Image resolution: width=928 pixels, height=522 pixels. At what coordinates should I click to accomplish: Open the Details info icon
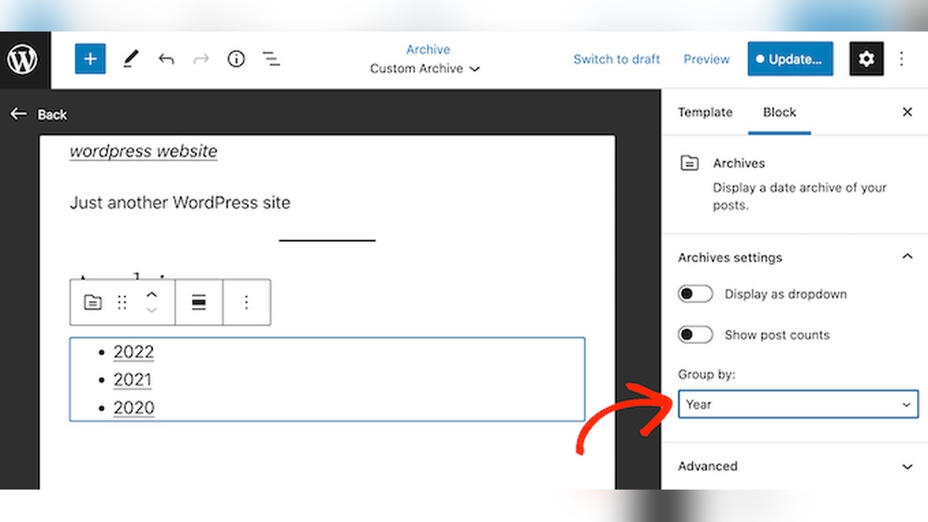(x=236, y=58)
